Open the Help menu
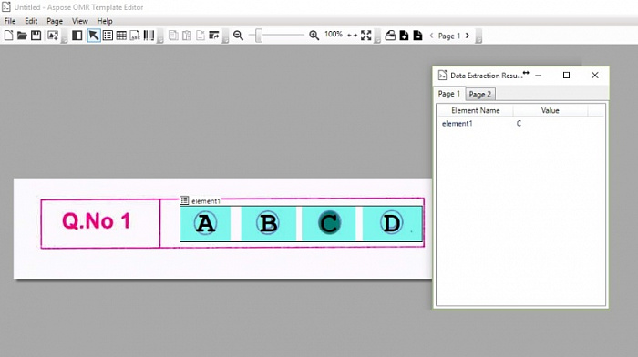Viewport: 638px width, 357px height. (x=105, y=21)
